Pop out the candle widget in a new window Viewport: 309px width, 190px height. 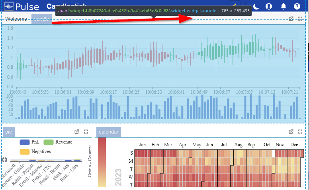coord(291,19)
